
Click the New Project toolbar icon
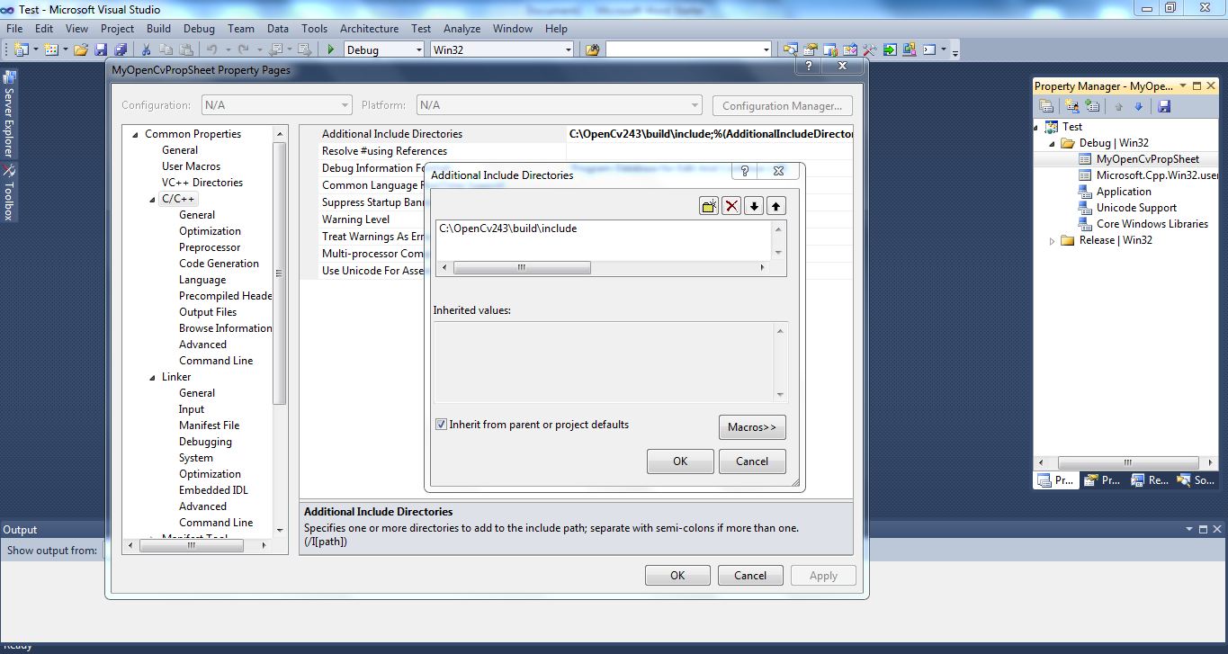[22, 49]
